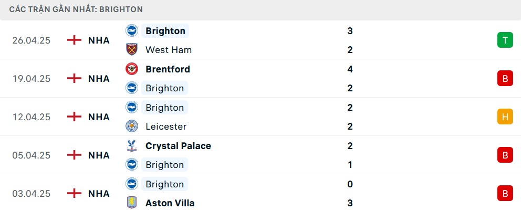521x211 pixels.
Task: Click the header Các trận gần nhất: Brighton
Action: [76, 9]
